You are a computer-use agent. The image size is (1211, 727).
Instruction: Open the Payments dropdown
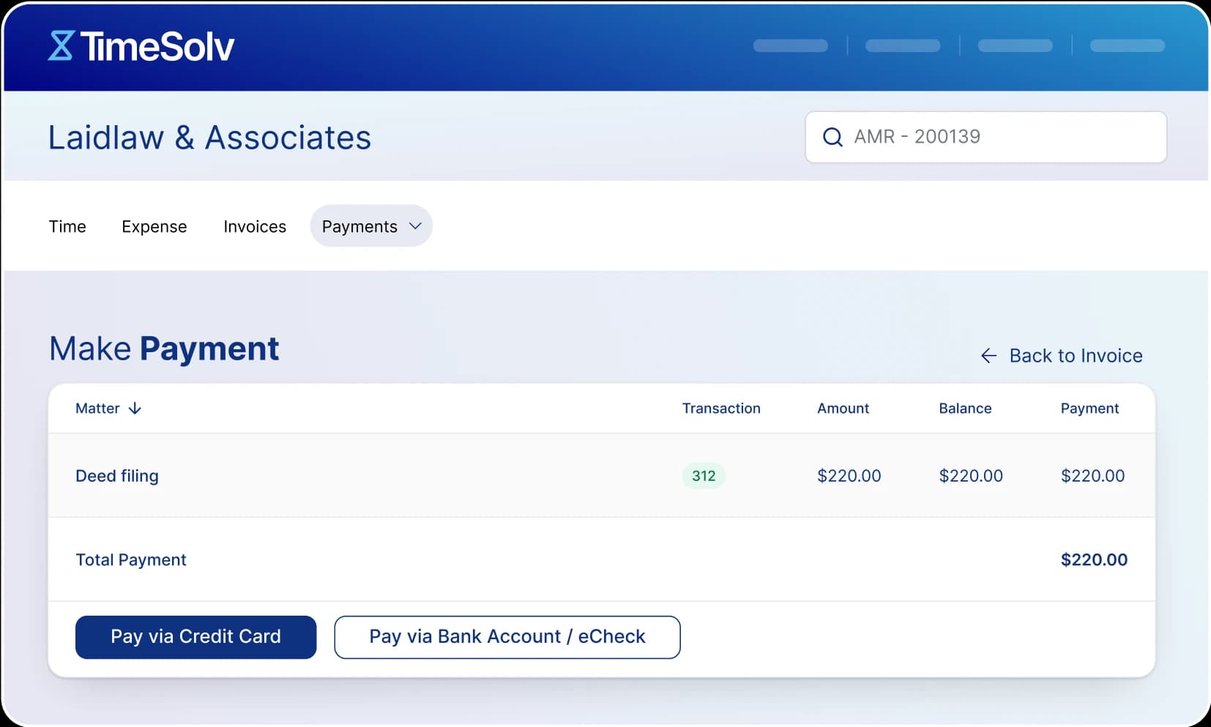(x=360, y=225)
